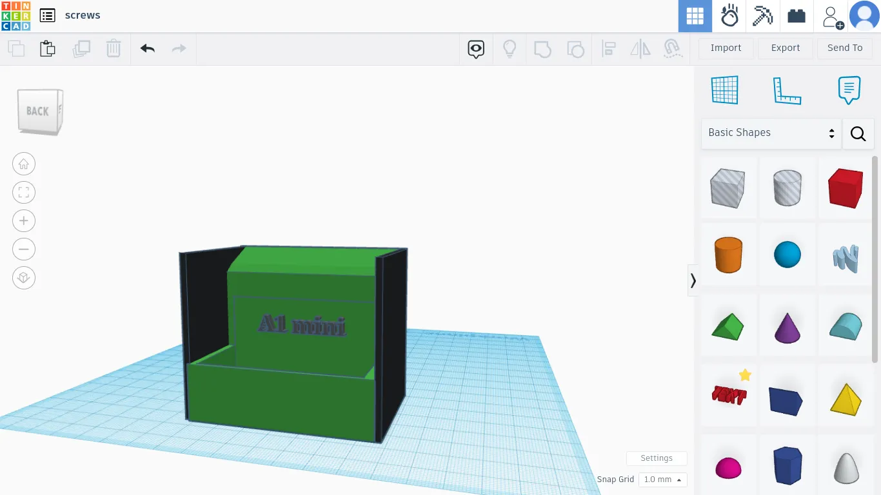This screenshot has width=881, height=495.
Task: Open the user profile avatar
Action: (x=864, y=16)
